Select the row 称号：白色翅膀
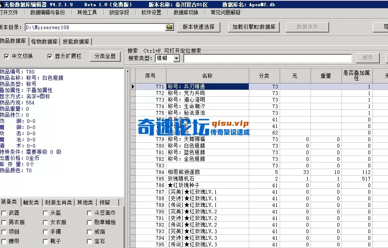The width and height of the screenshot is (388, 248). pos(259,146)
